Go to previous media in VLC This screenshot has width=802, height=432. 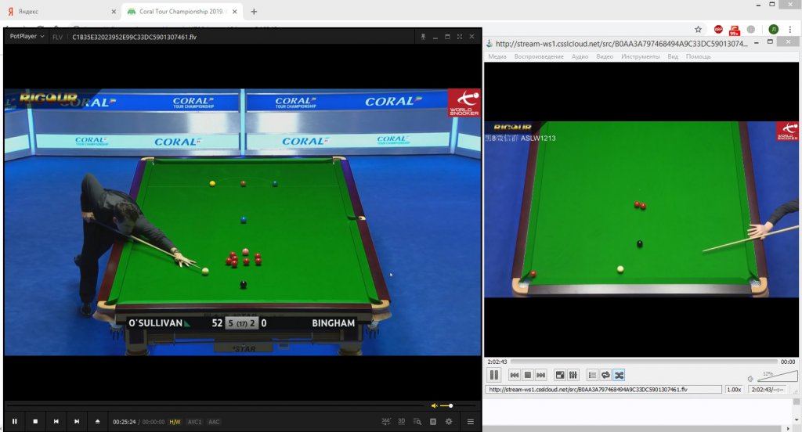click(x=515, y=375)
